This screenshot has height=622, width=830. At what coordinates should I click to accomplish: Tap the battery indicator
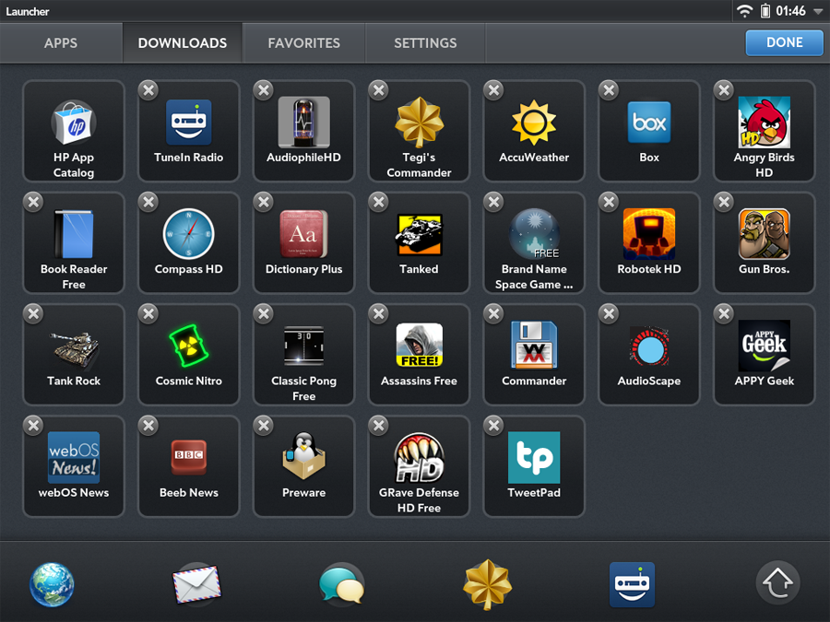pos(765,10)
